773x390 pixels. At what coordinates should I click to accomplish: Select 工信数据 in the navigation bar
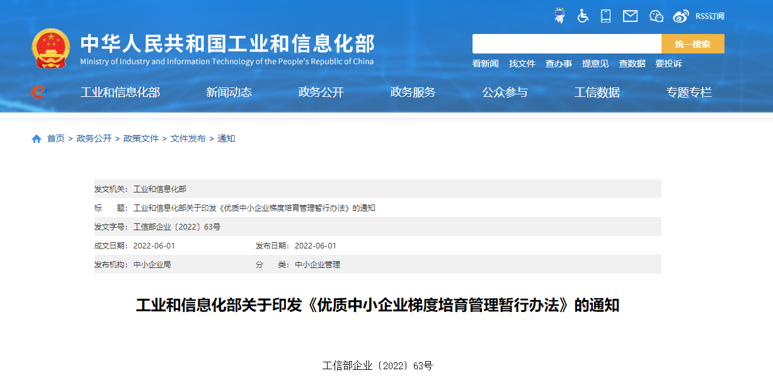point(597,92)
